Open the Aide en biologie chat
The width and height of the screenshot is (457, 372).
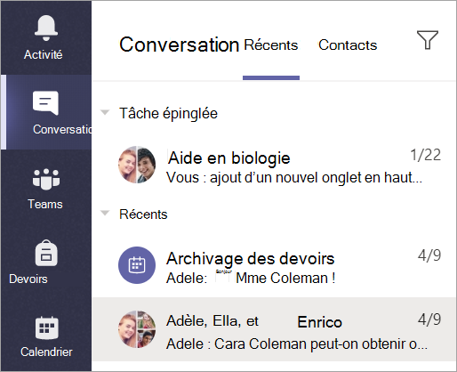[275, 165]
